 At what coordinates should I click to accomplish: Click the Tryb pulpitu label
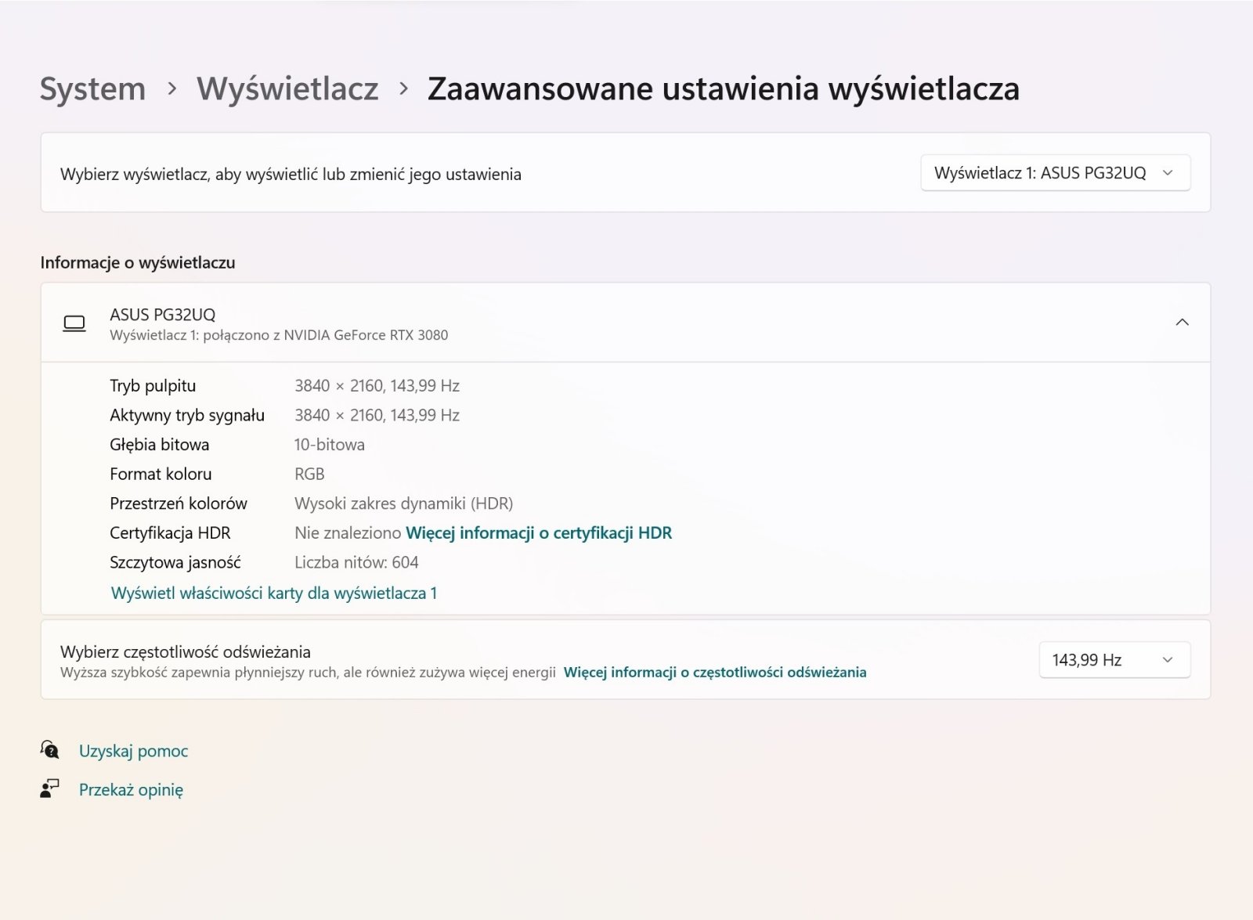click(x=153, y=386)
